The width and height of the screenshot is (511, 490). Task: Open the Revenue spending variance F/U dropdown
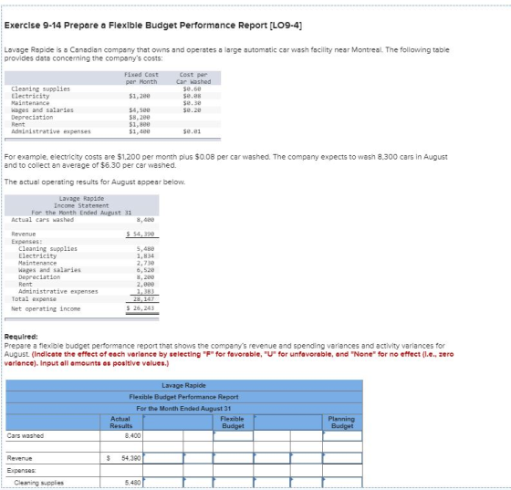point(198,458)
